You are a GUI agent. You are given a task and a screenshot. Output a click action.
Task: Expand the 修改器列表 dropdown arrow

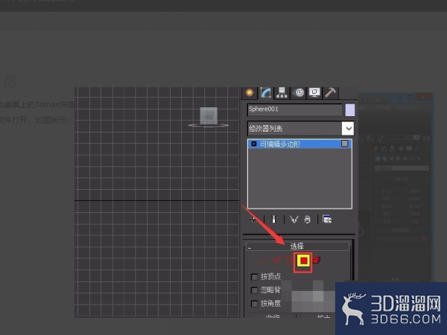point(348,129)
